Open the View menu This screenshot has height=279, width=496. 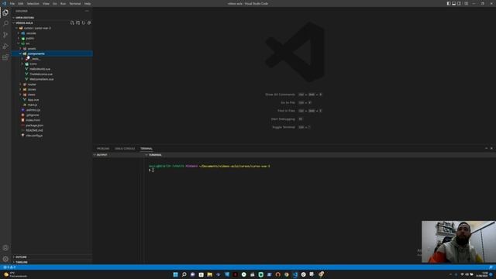(46, 3)
